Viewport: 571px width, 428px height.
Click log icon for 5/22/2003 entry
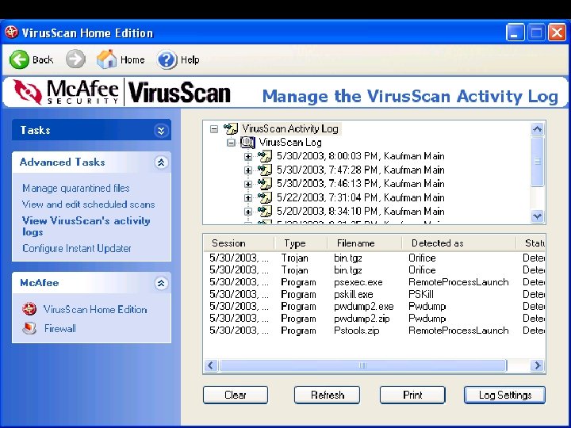click(x=265, y=197)
